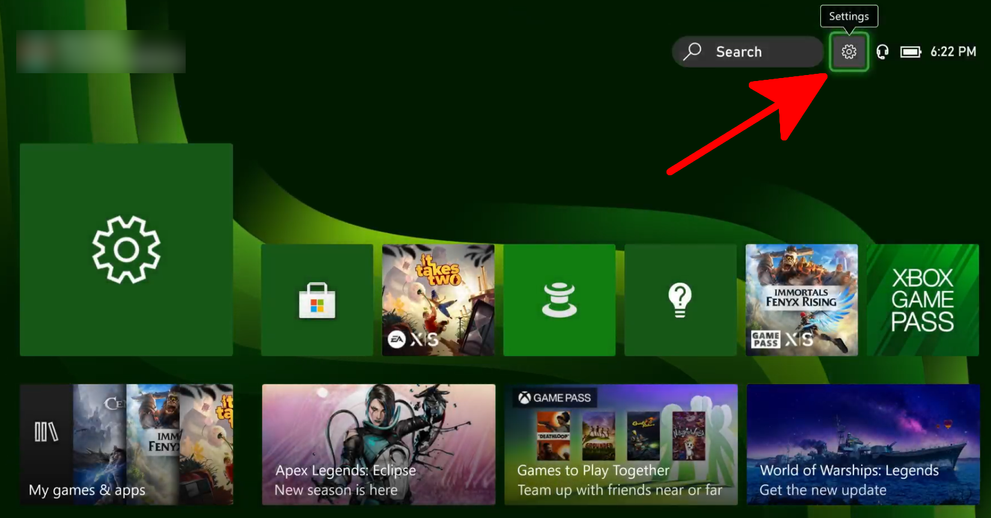Open Games to Play Together card
The image size is (991, 518).
point(621,445)
